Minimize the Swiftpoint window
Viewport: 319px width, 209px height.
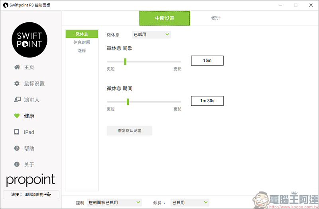pyautogui.click(x=281, y=5)
